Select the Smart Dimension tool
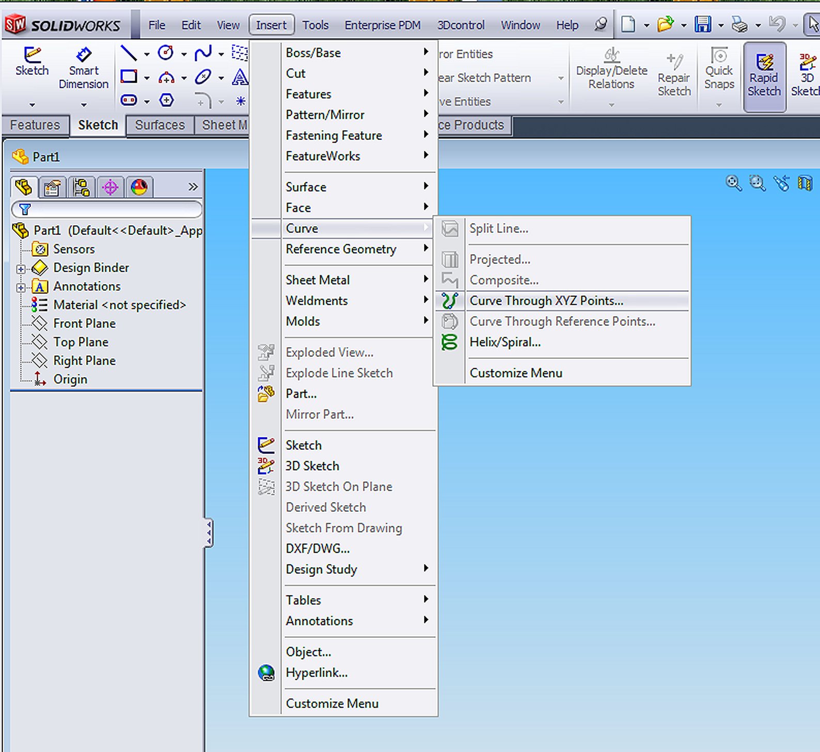Viewport: 820px width, 752px height. [x=84, y=54]
